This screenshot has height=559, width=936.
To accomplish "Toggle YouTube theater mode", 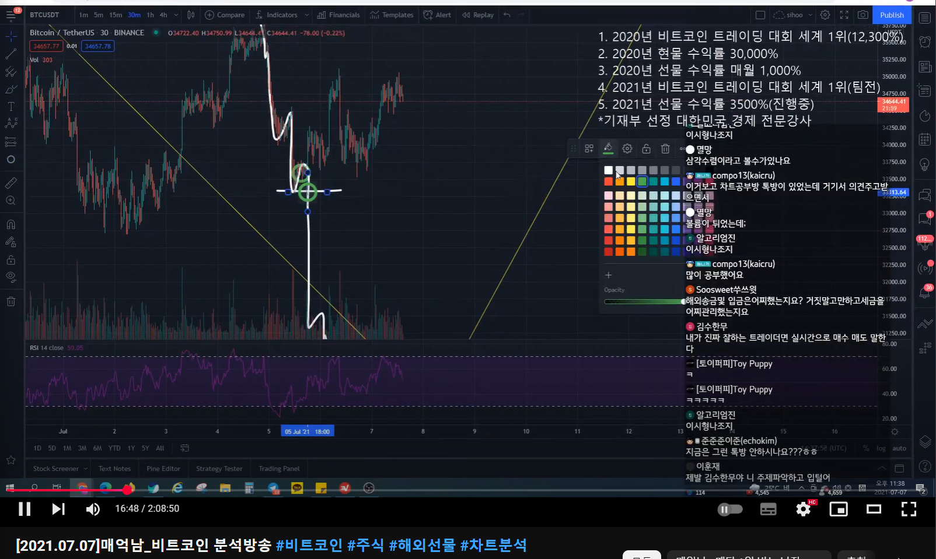I will tap(874, 509).
